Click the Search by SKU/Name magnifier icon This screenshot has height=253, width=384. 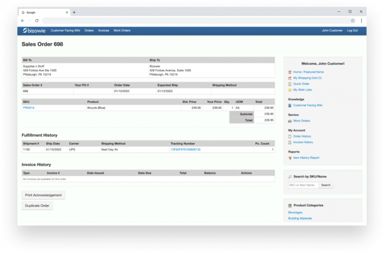[290, 176]
